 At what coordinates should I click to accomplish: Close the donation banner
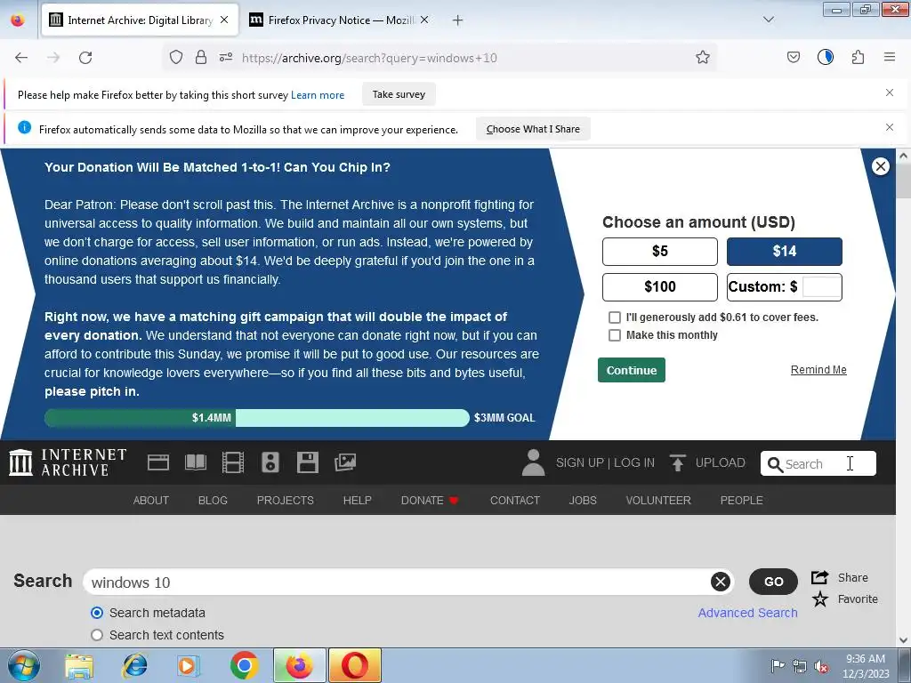coord(881,166)
